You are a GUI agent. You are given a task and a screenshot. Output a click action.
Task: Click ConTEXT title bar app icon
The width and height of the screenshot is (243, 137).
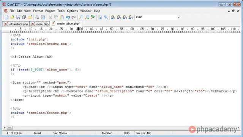[4, 5]
